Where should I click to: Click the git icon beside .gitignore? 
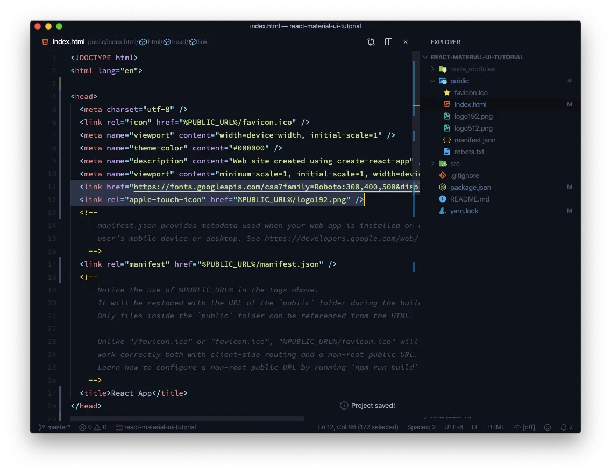443,175
